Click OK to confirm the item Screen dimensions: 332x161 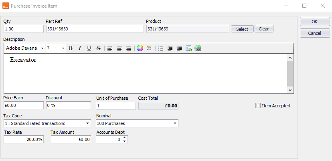(x=315, y=22)
